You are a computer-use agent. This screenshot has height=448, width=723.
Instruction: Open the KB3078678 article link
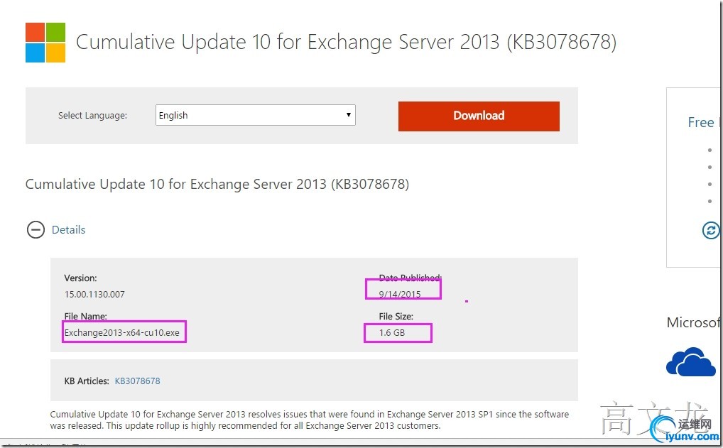[x=137, y=381]
